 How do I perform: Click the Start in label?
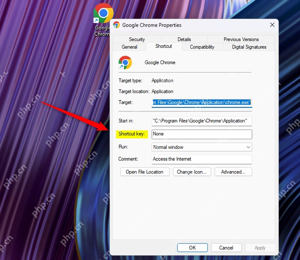(126, 121)
